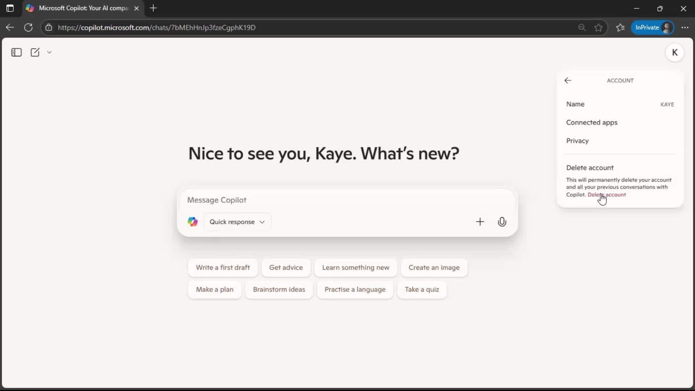
Task: Open the Favorites list icon
Action: coord(620,28)
